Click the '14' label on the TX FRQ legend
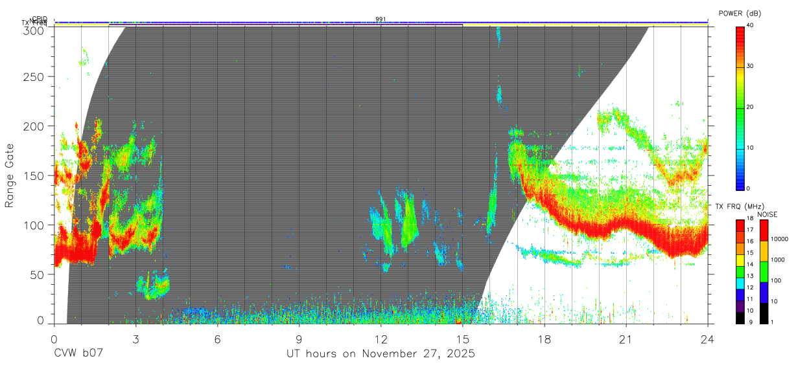This screenshot has height=367, width=796. [x=750, y=265]
